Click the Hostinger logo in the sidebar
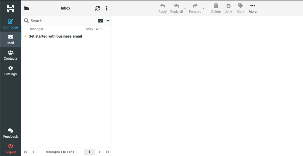 (x=10, y=8)
